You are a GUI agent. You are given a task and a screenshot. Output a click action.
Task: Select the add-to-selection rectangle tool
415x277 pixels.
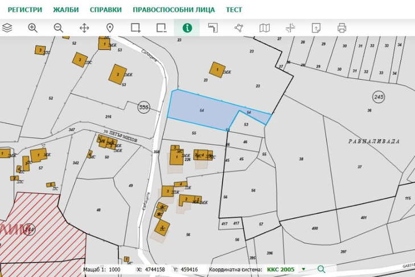[x=135, y=27]
